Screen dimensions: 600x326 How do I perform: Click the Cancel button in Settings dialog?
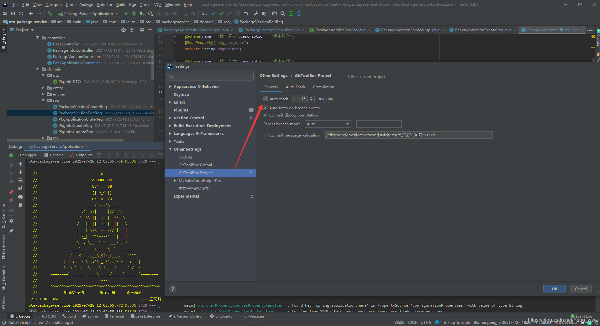580,288
